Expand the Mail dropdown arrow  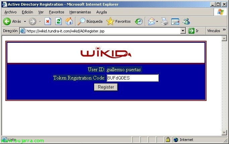(x=157, y=21)
